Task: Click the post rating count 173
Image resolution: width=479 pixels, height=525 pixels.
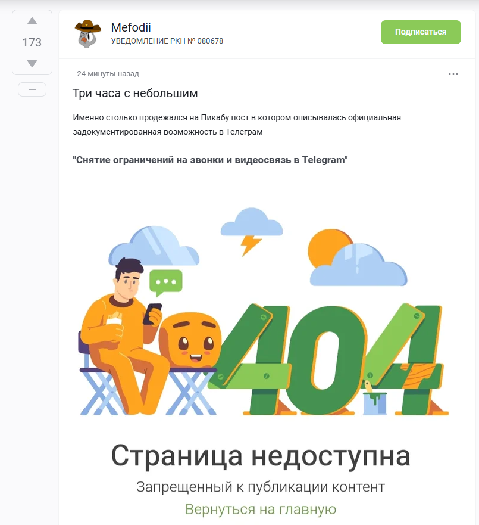Action: [32, 42]
